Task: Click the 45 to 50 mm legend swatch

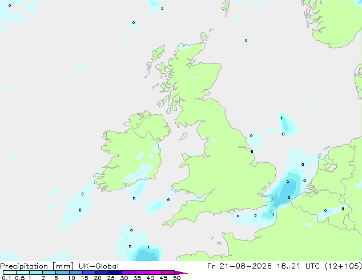Action: (x=168, y=273)
